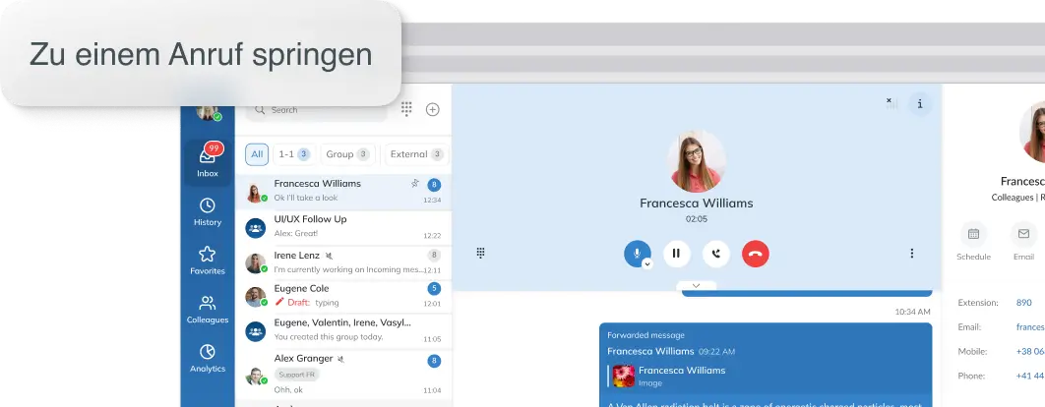
Task: Collapse call panel with chevron below controls
Action: [697, 285]
